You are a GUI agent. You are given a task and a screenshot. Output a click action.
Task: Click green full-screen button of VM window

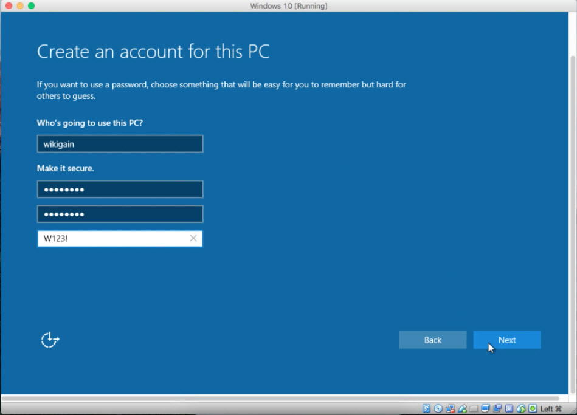coord(31,5)
